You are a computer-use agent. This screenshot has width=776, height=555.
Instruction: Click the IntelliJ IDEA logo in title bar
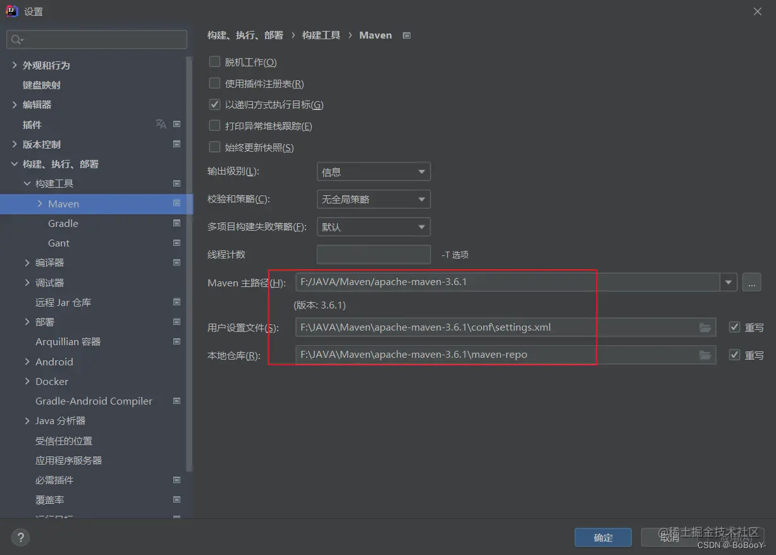click(12, 11)
